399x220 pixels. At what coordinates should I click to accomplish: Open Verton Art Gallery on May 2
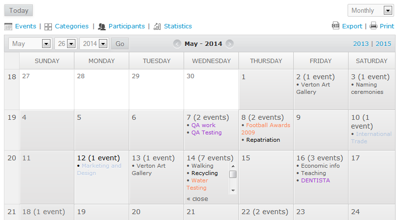click(313, 88)
